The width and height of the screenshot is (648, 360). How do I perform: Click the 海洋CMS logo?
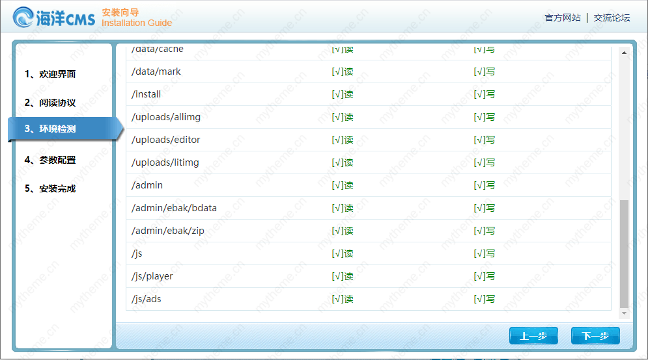[53, 18]
